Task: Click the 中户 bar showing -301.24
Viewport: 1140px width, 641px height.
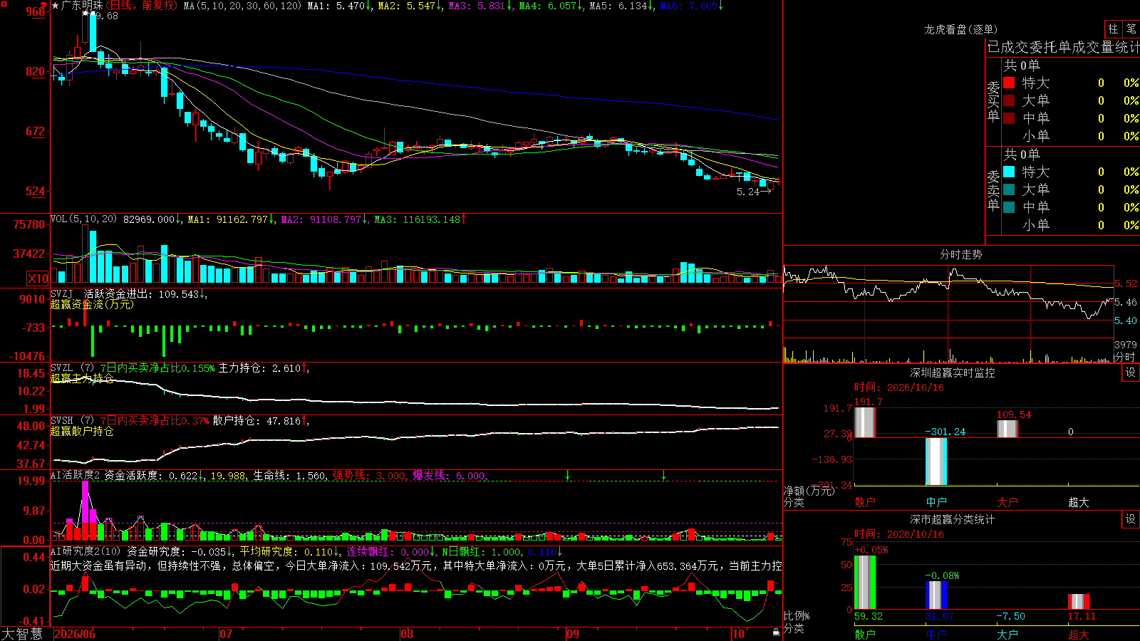Action: tap(936, 462)
